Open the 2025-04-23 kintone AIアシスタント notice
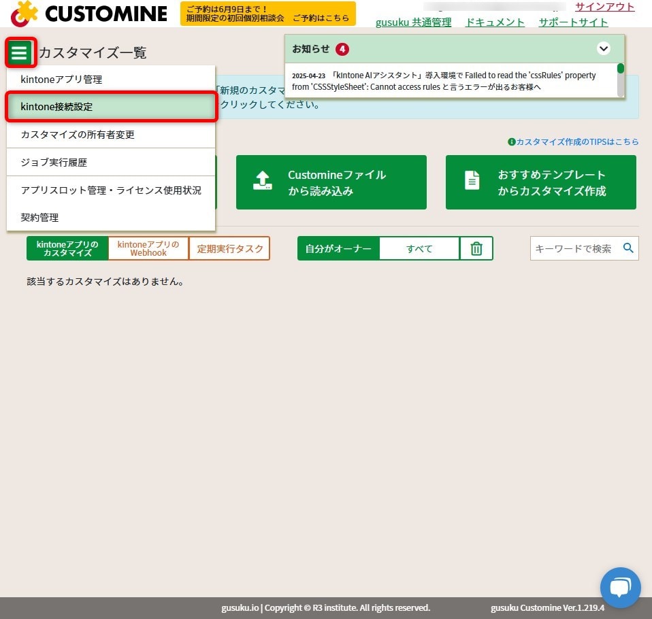The height and width of the screenshot is (619, 652). click(x=444, y=81)
